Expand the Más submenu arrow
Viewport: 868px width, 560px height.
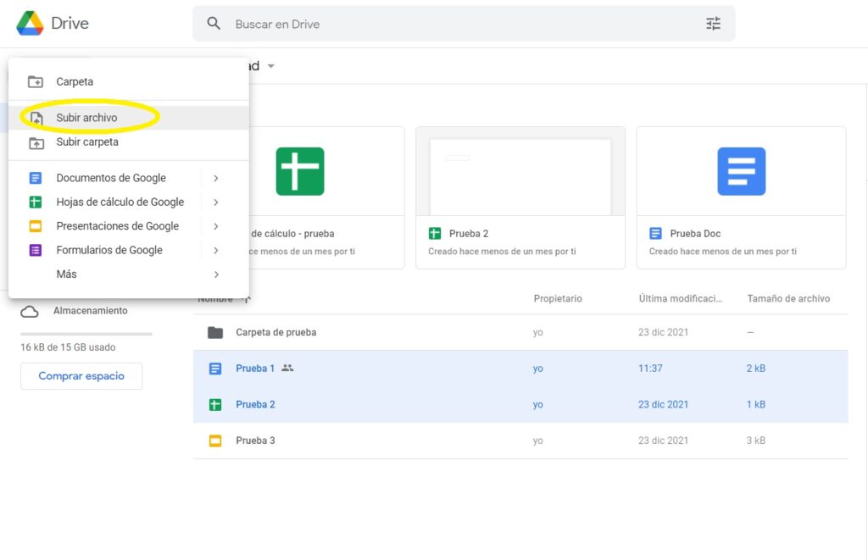pyautogui.click(x=216, y=274)
